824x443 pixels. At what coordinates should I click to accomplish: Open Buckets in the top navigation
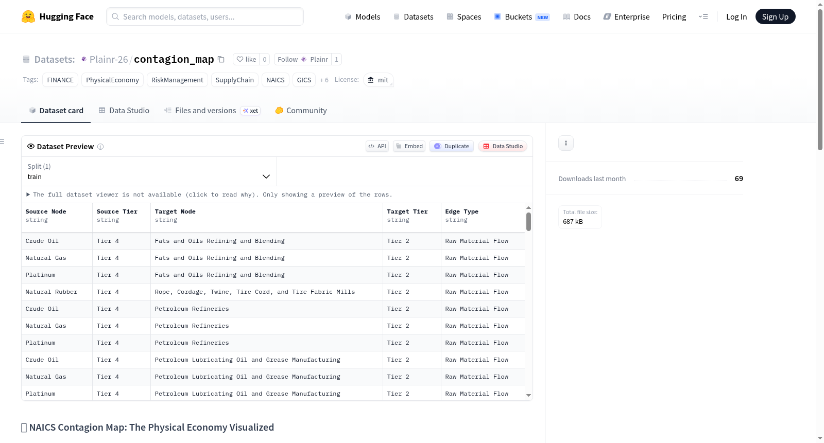[522, 16]
